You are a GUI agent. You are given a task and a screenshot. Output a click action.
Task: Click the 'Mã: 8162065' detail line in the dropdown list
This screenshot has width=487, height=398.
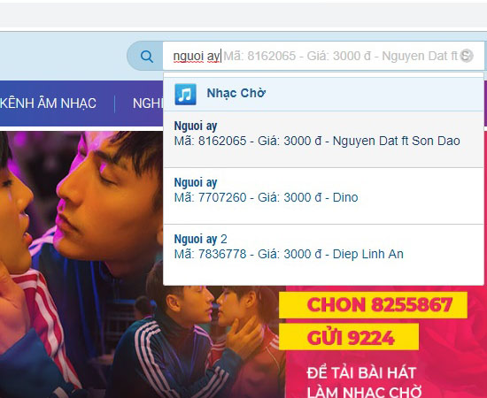click(317, 141)
